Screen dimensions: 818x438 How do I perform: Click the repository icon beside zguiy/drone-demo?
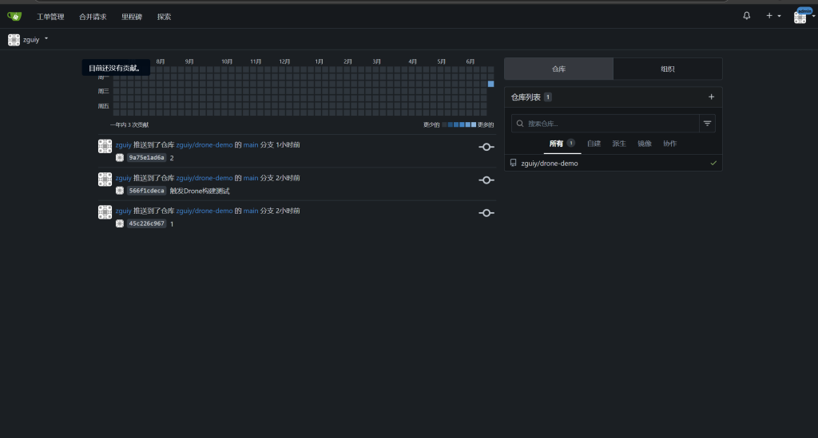pos(514,163)
